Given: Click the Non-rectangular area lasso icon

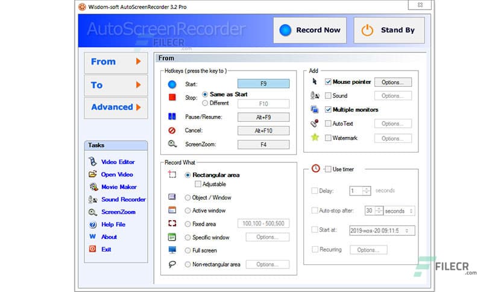Looking at the screenshot, I should point(172,264).
